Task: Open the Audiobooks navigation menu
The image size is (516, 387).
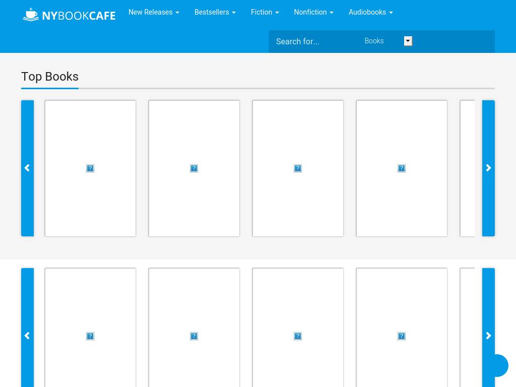Action: coord(370,12)
